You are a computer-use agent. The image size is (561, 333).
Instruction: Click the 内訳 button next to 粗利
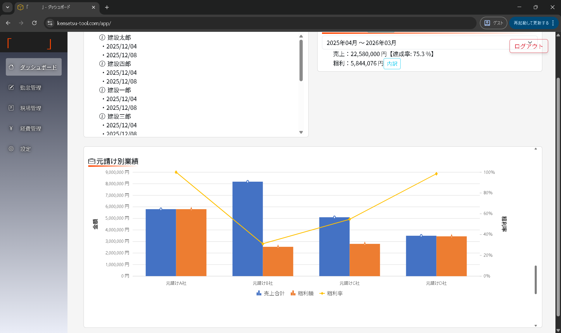point(392,63)
